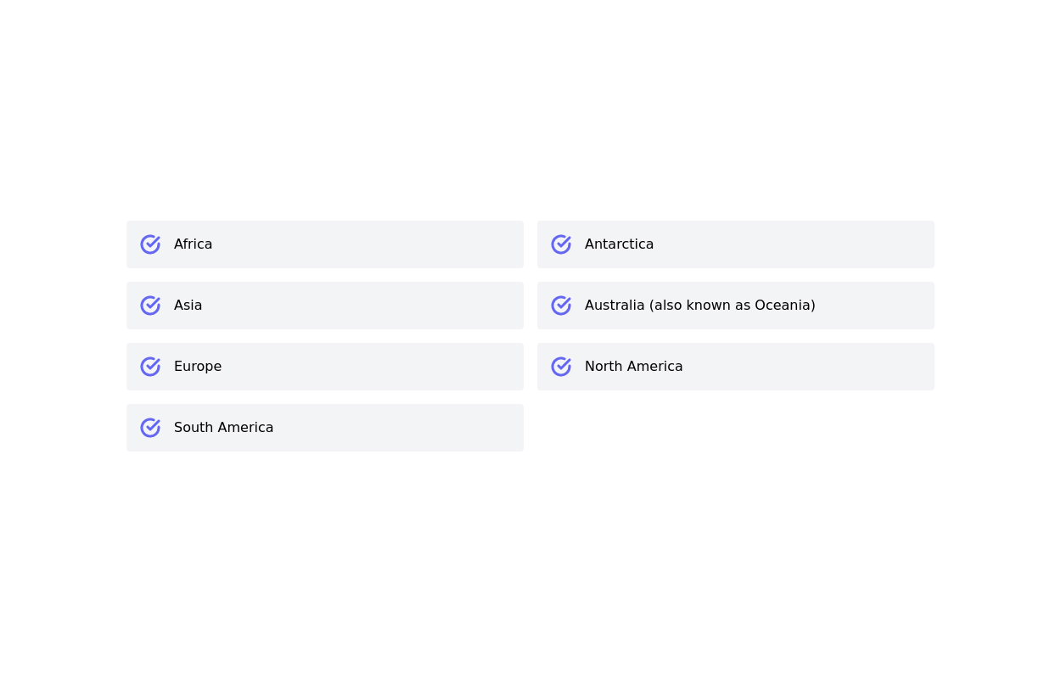Click the checkmark icon beside Australia

tap(561, 306)
